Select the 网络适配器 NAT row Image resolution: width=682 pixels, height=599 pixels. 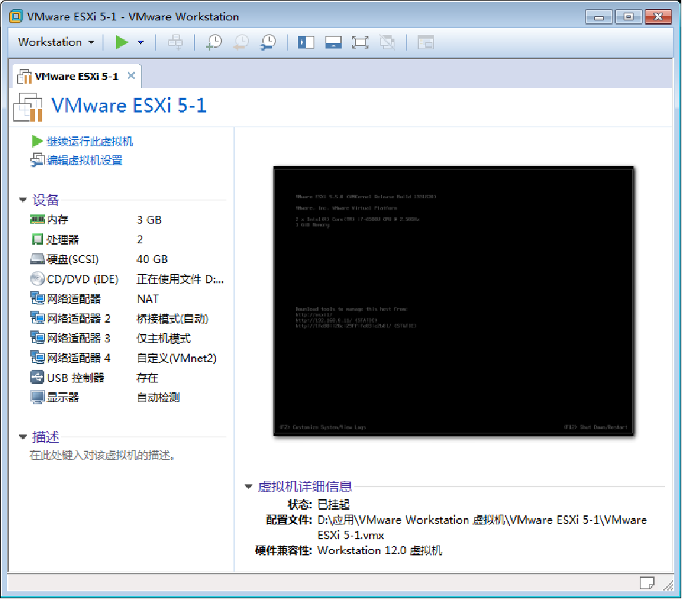coord(128,299)
